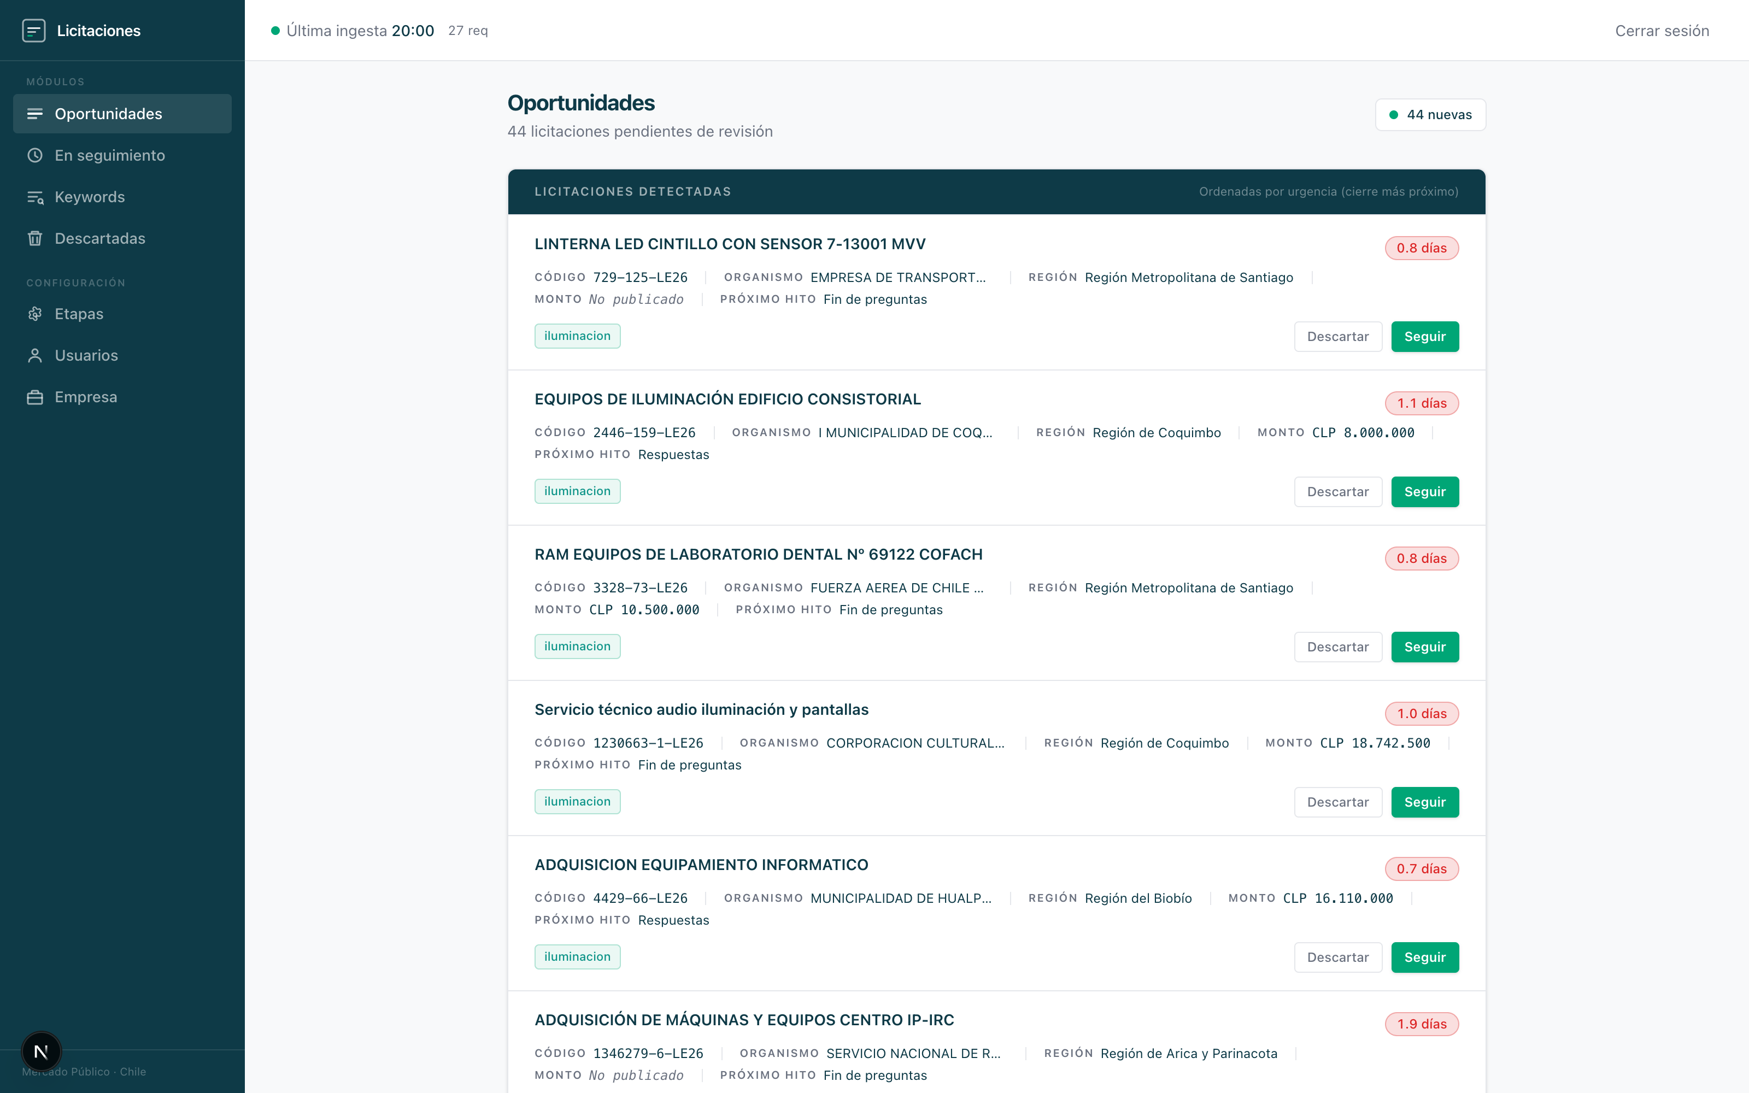Viewport: 1749px width, 1093px height.
Task: Discard the LINTERNA LED CINTILLO tender
Action: pyautogui.click(x=1338, y=336)
